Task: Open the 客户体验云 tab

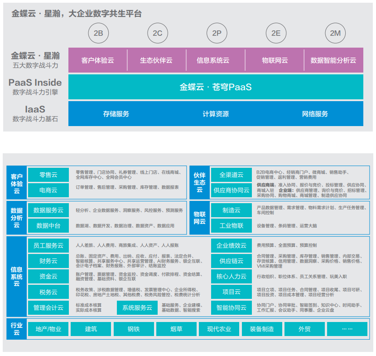Action: (x=97, y=60)
